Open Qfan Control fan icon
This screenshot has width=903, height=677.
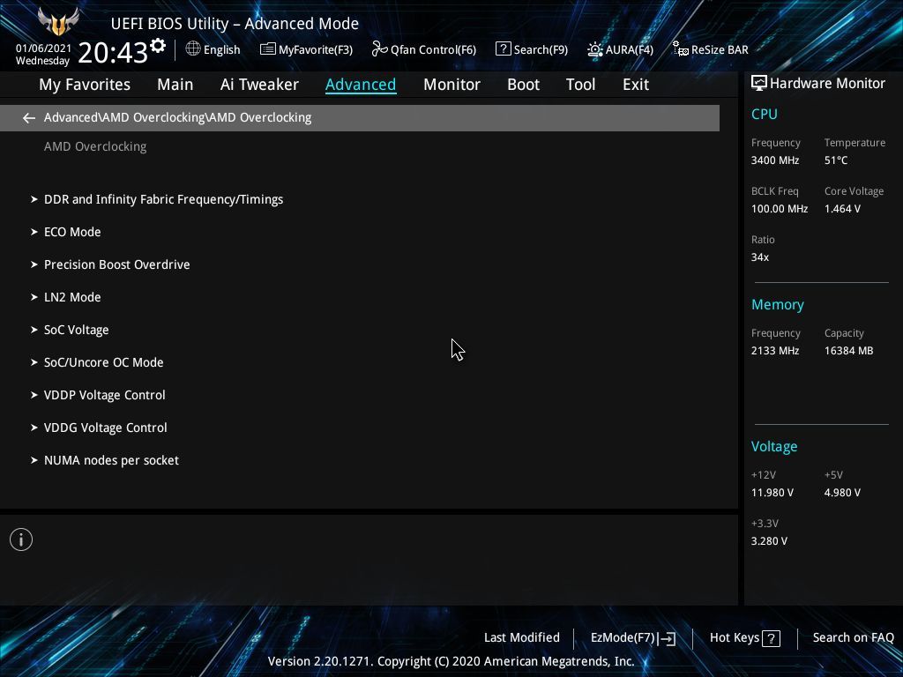[x=379, y=49]
